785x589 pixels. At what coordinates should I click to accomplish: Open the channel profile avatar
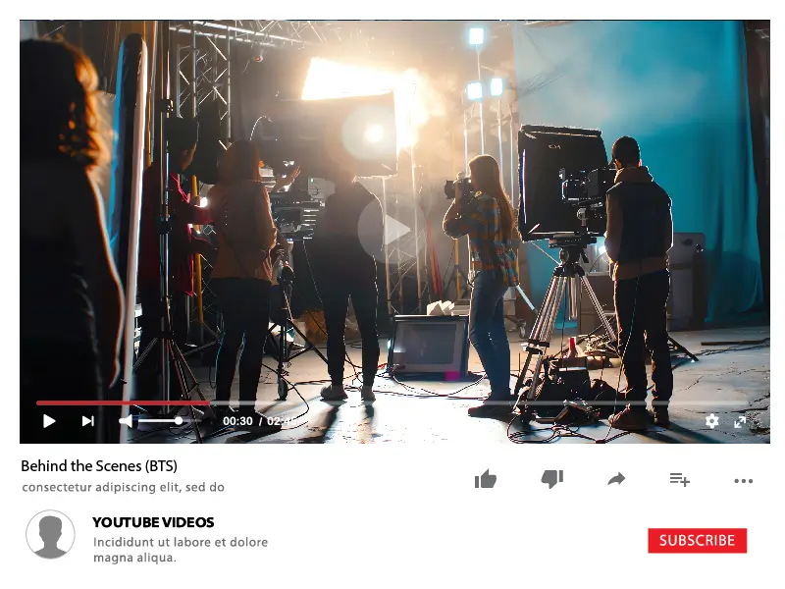click(50, 535)
